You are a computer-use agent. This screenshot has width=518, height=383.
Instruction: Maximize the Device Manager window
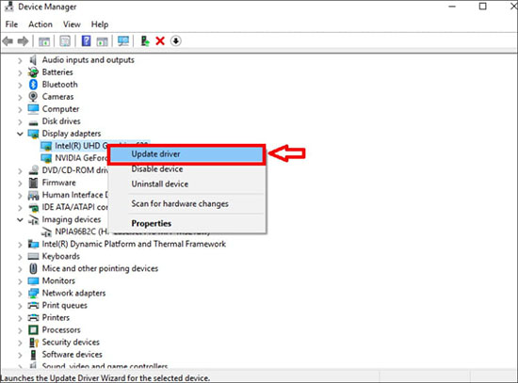point(482,7)
